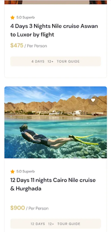Tap the 12 DAYS duration tag
The height and width of the screenshot is (232, 111).
click(38, 224)
